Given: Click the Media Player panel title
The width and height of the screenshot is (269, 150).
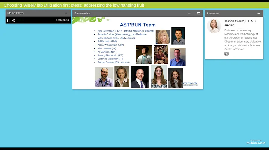Looking at the screenshot, I should (16, 13).
